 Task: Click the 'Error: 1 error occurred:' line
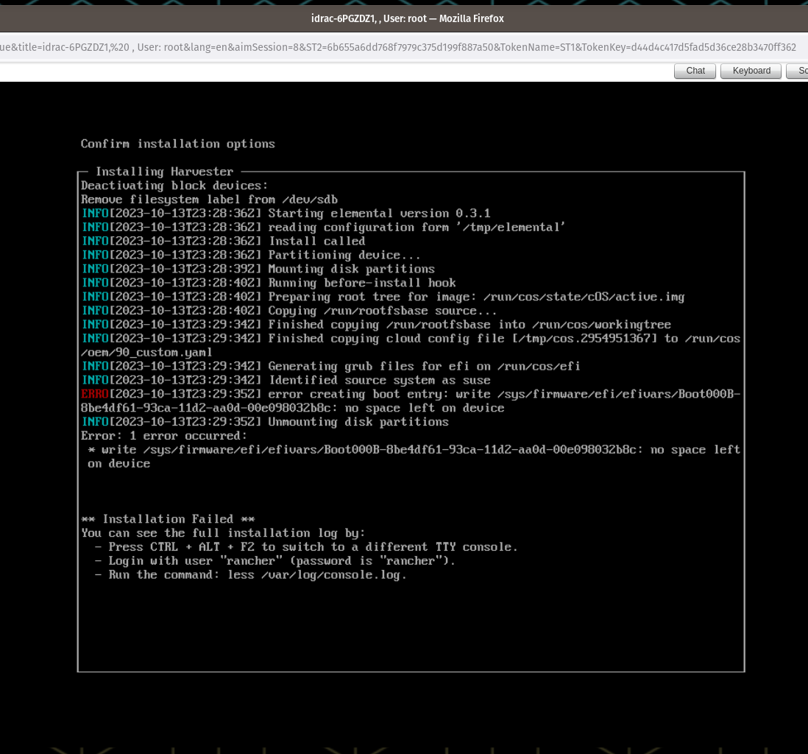tap(164, 437)
